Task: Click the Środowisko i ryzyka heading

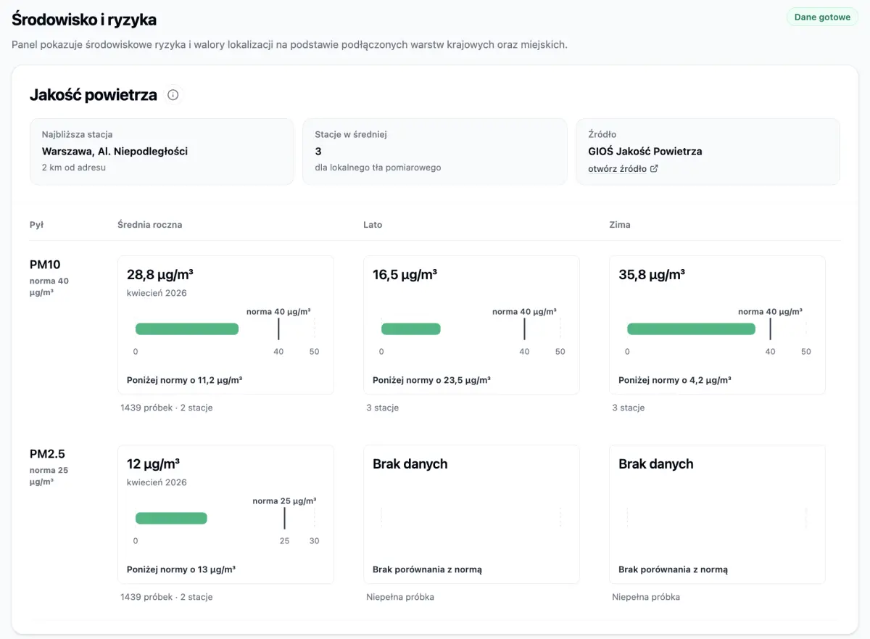Action: [84, 20]
